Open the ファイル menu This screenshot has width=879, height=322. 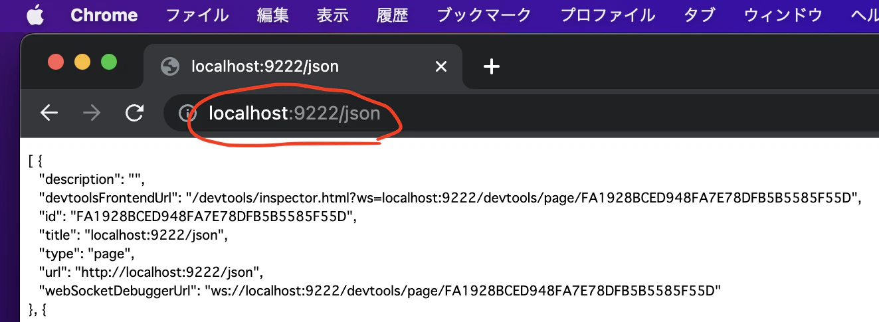(197, 15)
